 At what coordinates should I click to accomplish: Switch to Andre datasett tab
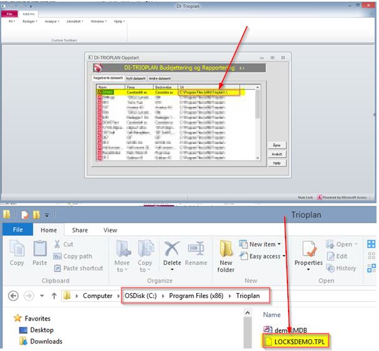160,79
